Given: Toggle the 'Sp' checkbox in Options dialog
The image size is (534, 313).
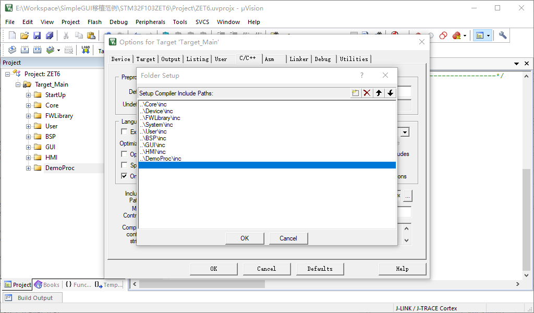Looking at the screenshot, I should pyautogui.click(x=124, y=165).
